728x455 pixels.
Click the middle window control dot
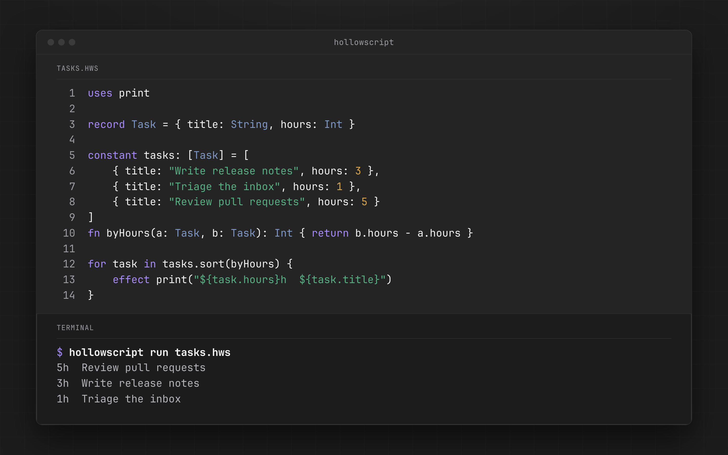click(x=61, y=42)
